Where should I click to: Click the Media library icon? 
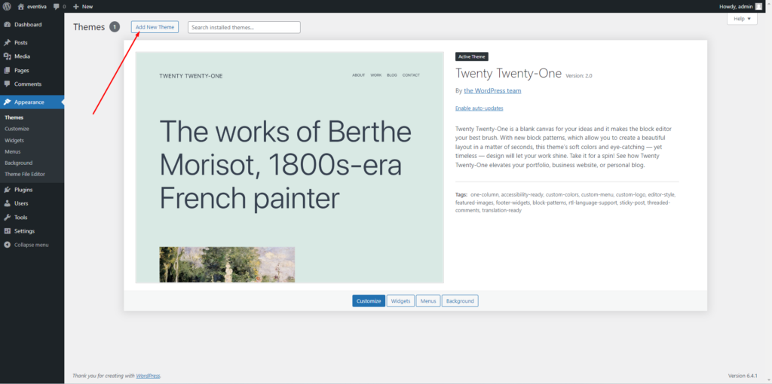point(8,56)
